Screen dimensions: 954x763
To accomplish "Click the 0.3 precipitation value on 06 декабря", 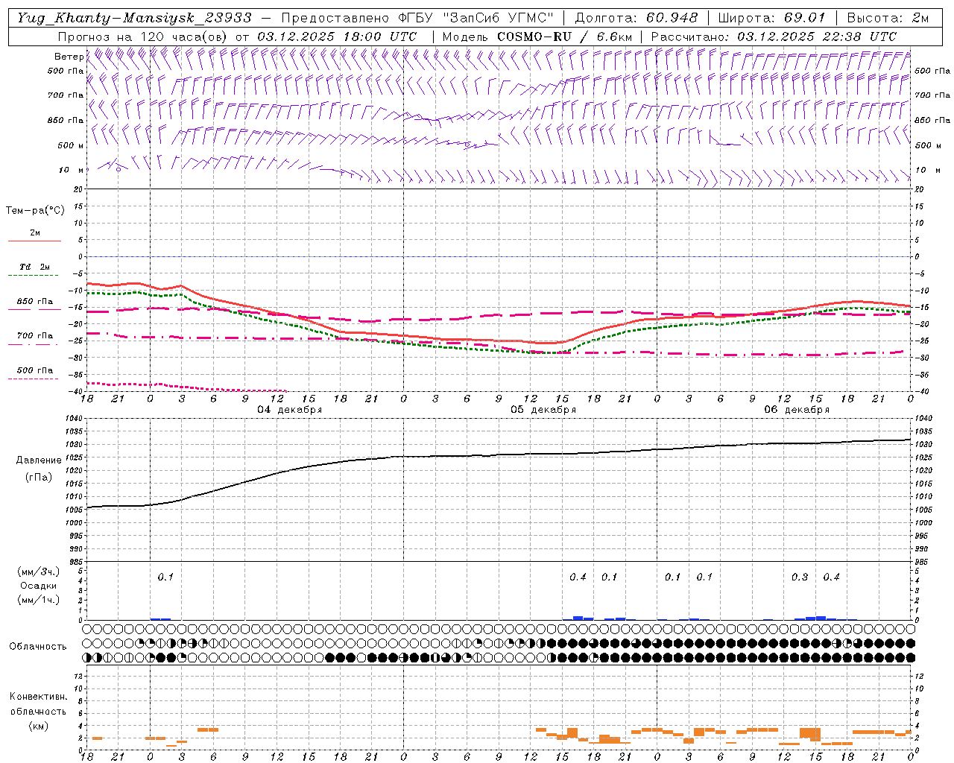I will tap(800, 577).
